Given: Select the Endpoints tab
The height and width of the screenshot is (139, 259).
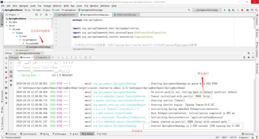Looking at the screenshot, I should click(42, 57).
